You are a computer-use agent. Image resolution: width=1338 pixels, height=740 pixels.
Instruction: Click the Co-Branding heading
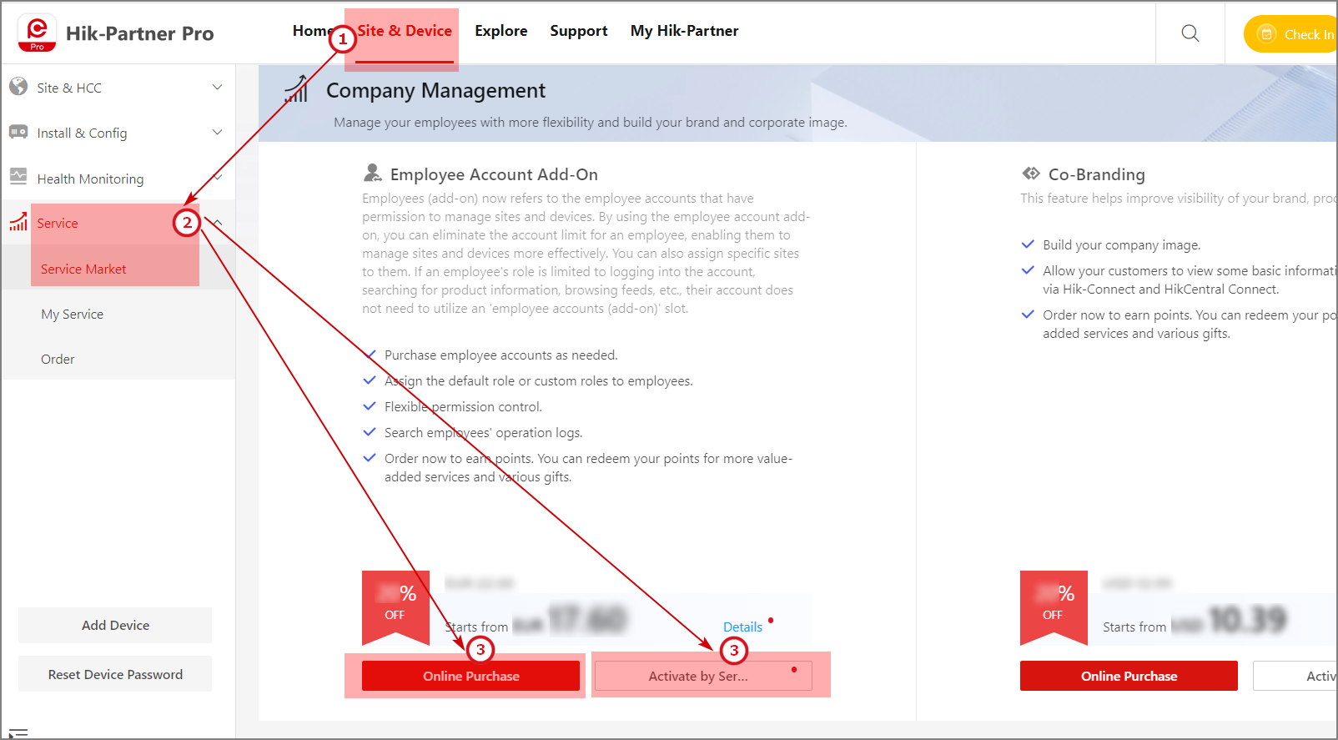(x=1096, y=174)
